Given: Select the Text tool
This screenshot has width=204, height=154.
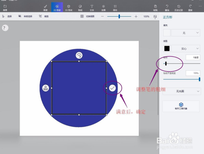Looking at the screenshot, I should tap(92, 8).
